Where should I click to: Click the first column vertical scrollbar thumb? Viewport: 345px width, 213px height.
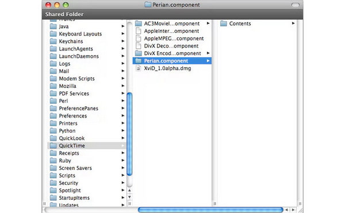[129, 134]
